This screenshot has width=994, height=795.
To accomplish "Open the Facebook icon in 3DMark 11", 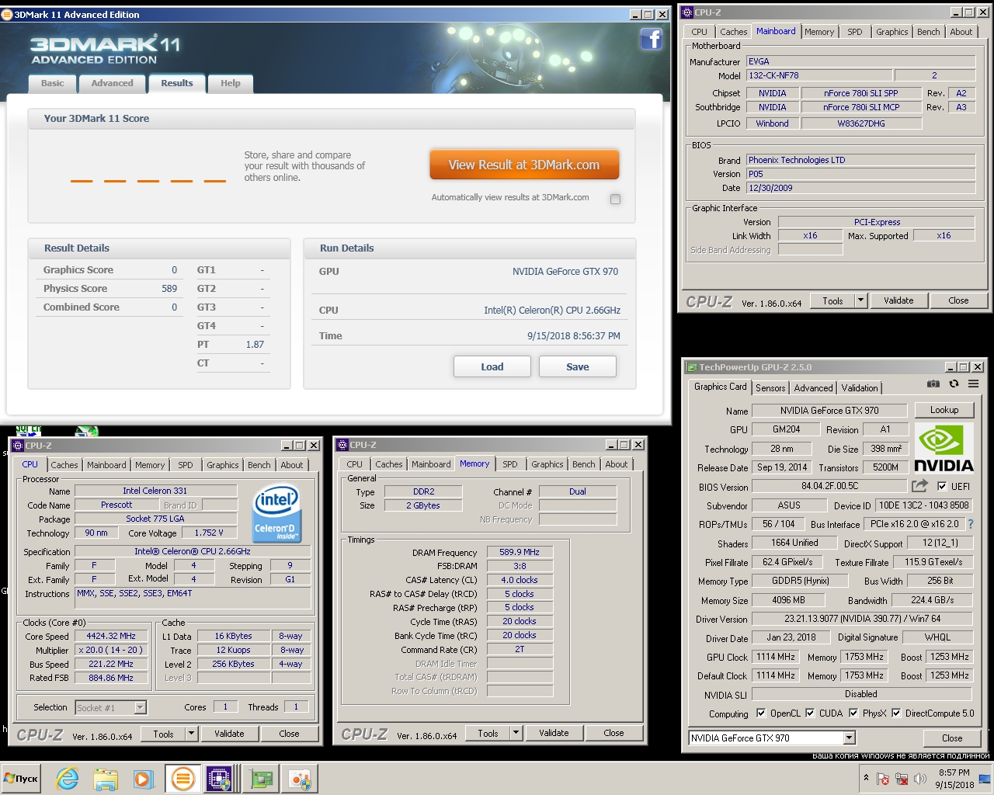I will pyautogui.click(x=651, y=39).
